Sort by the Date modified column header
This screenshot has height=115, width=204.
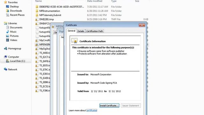coord(95,1)
